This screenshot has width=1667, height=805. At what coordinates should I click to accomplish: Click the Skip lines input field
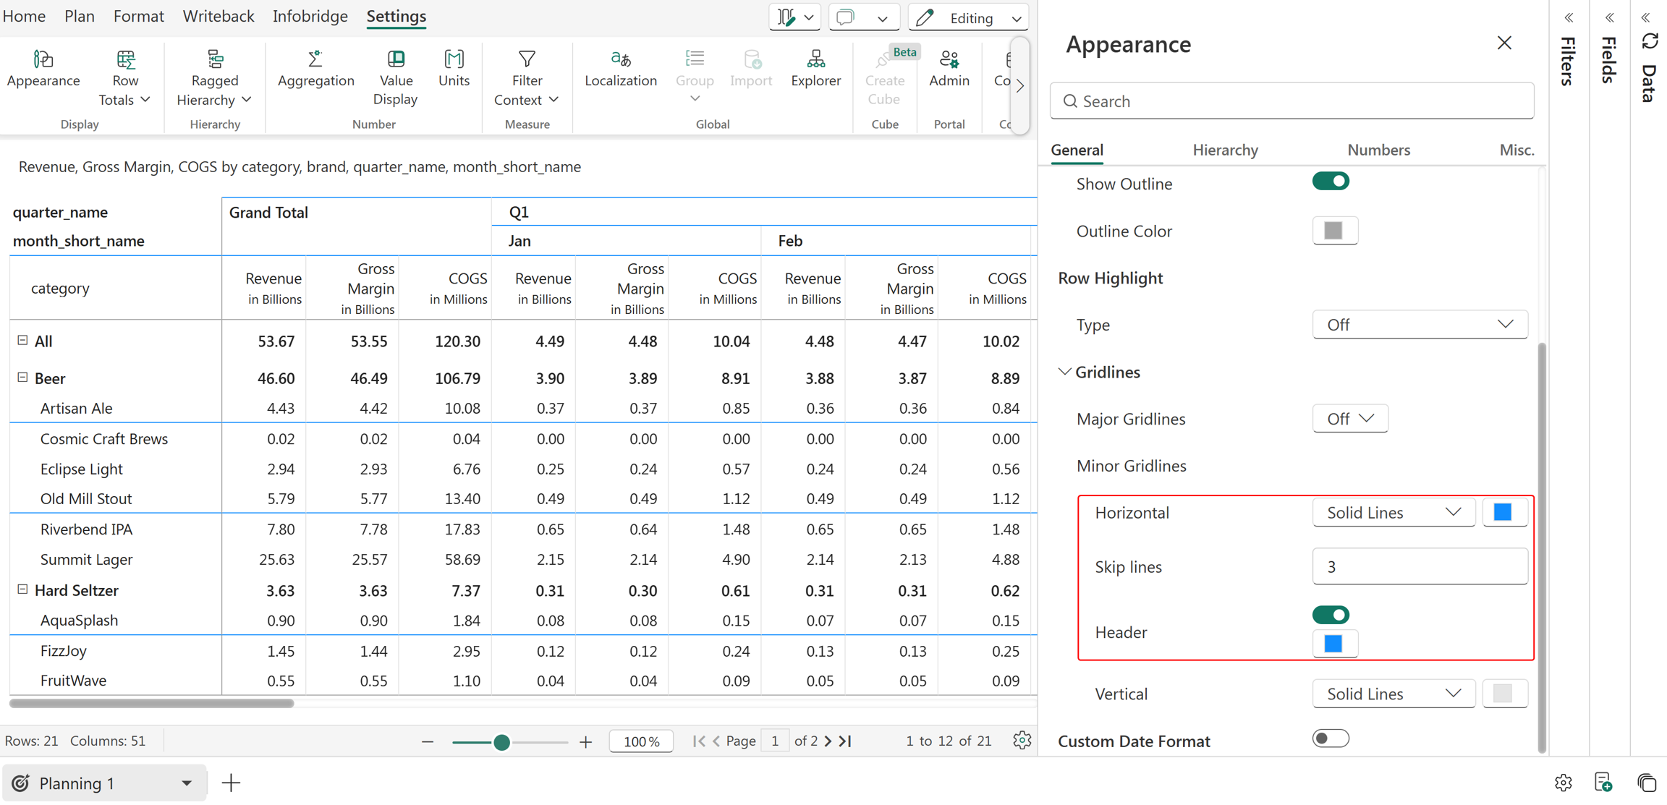click(x=1420, y=567)
